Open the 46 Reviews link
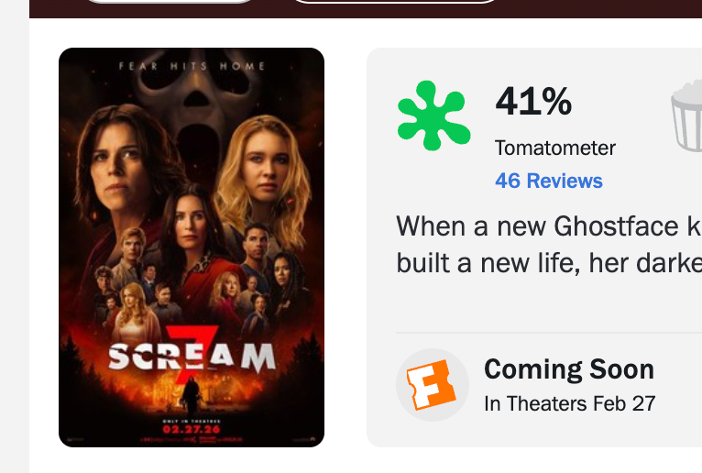This screenshot has width=702, height=473. 548,181
